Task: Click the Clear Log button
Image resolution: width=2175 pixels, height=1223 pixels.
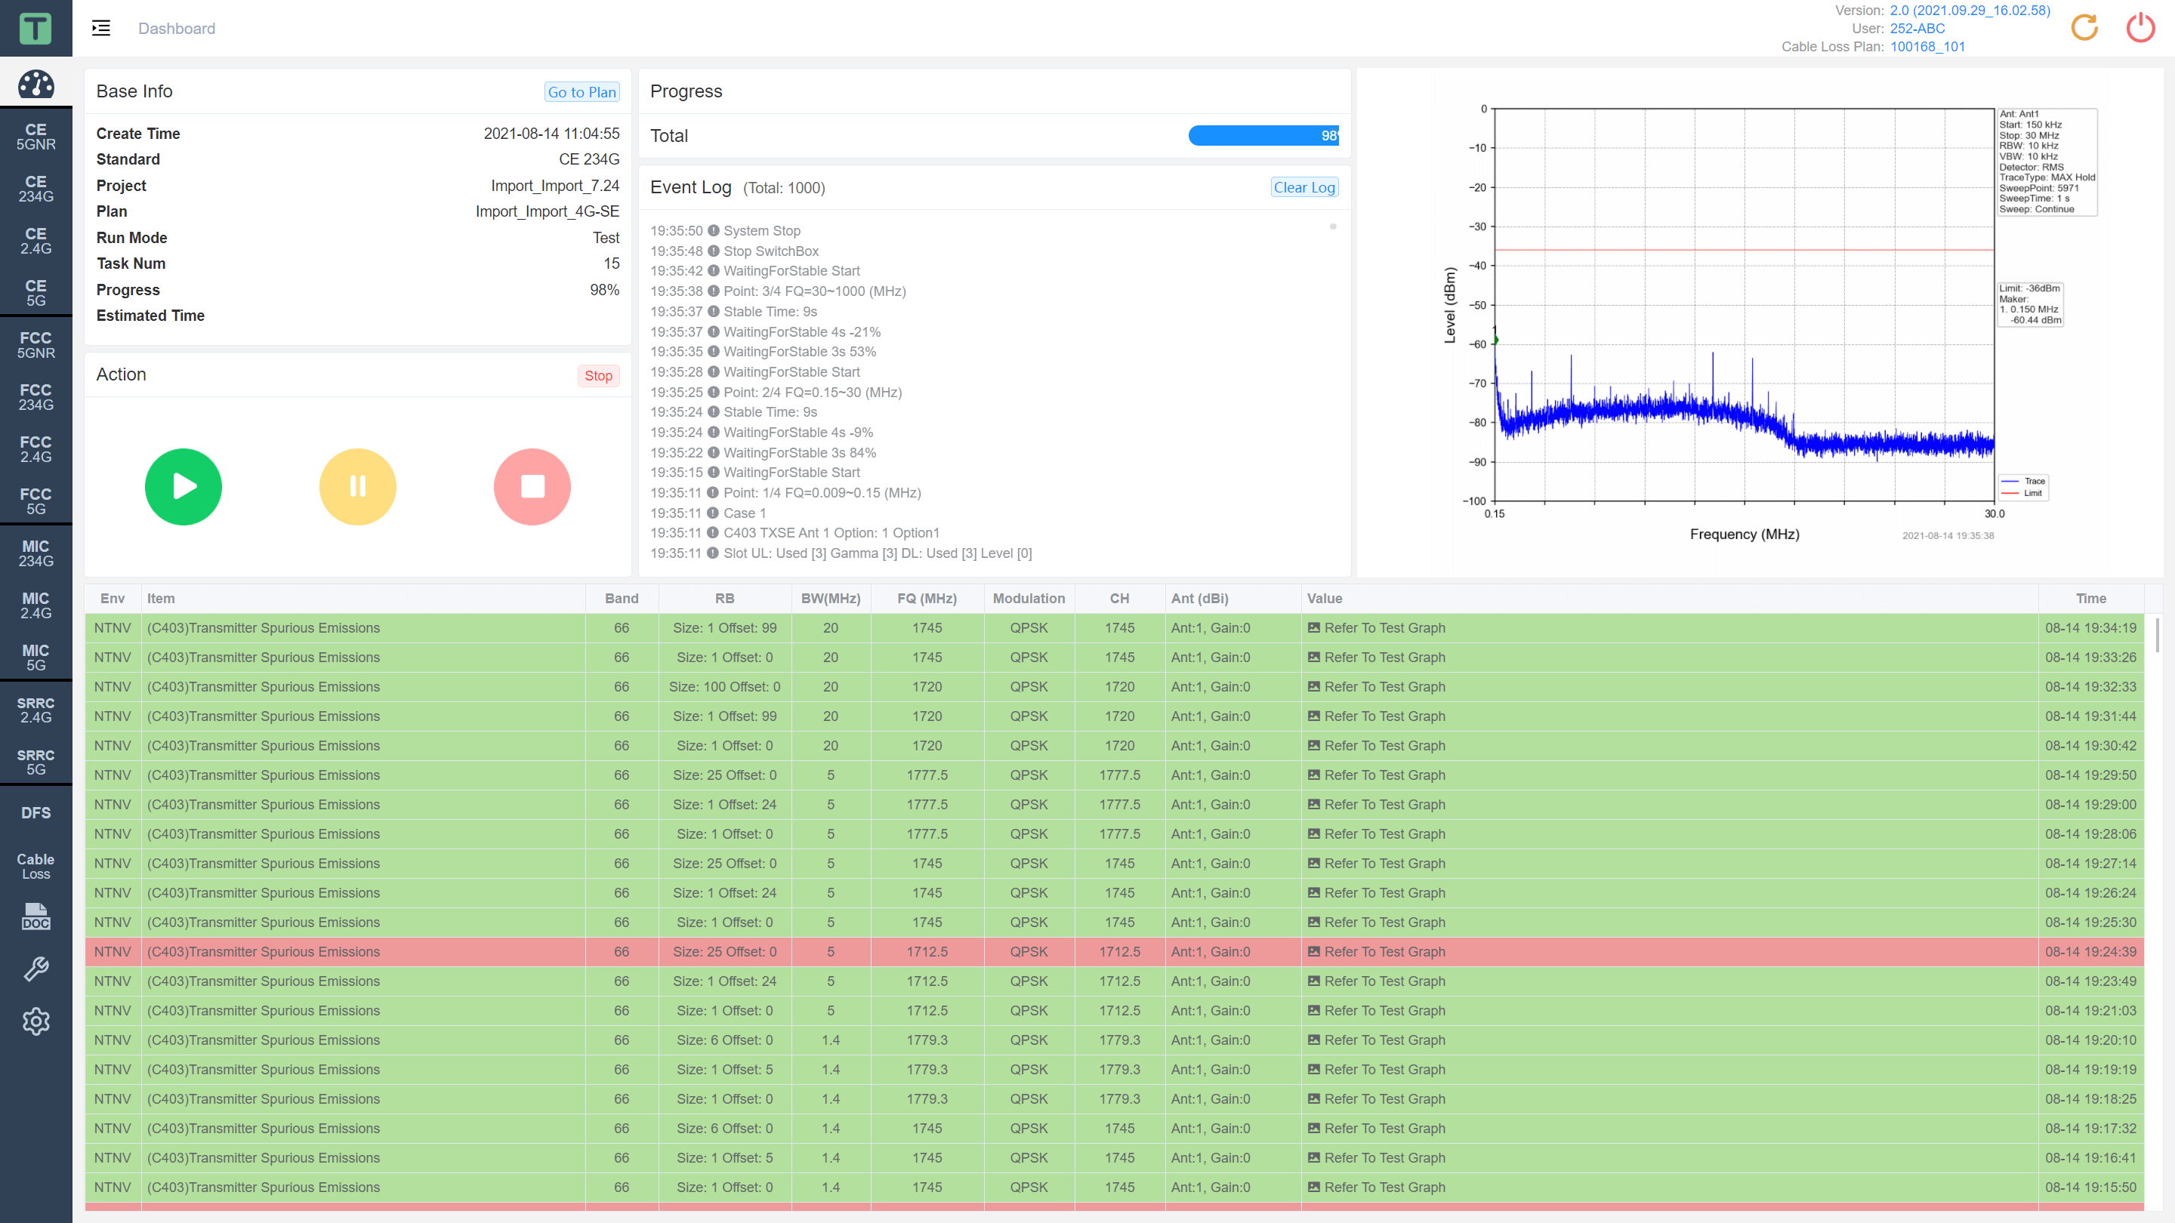Action: tap(1304, 187)
